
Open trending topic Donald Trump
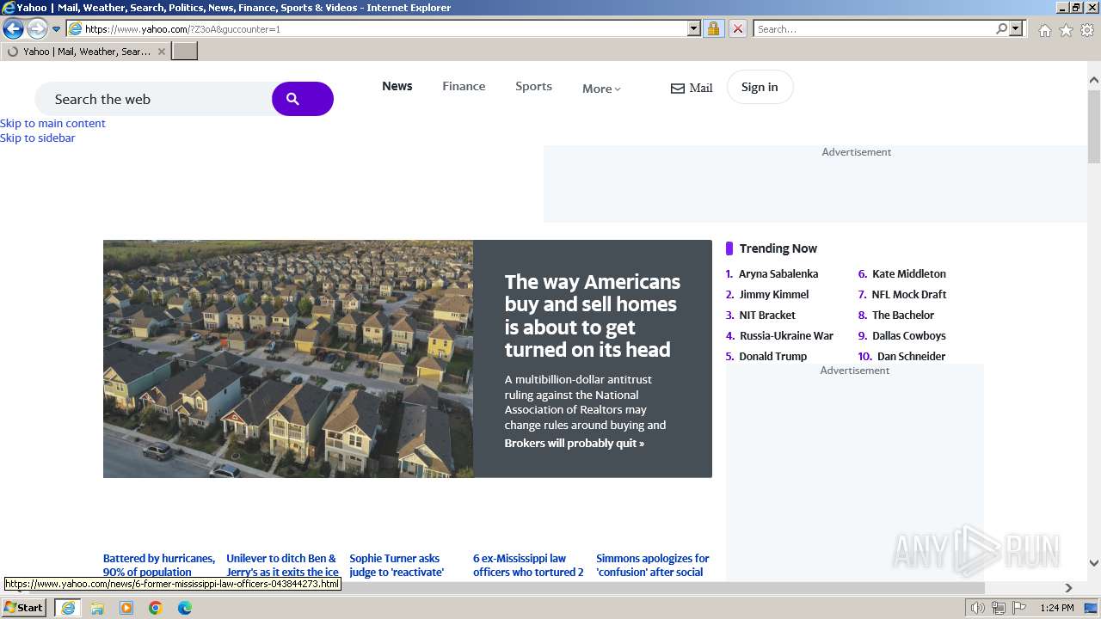coord(772,356)
